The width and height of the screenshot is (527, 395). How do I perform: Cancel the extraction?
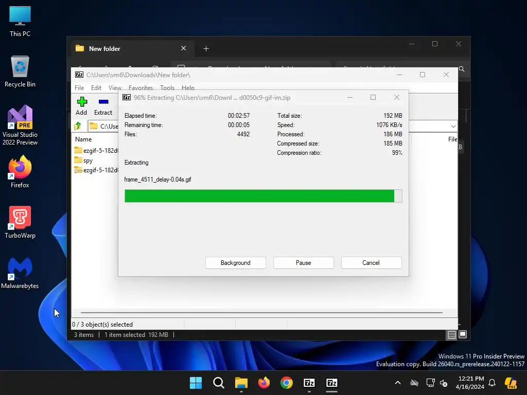tap(371, 263)
